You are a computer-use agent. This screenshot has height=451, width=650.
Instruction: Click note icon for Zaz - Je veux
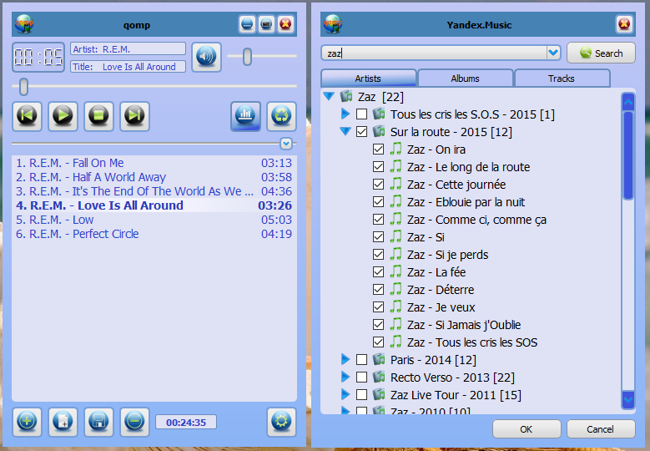396,307
